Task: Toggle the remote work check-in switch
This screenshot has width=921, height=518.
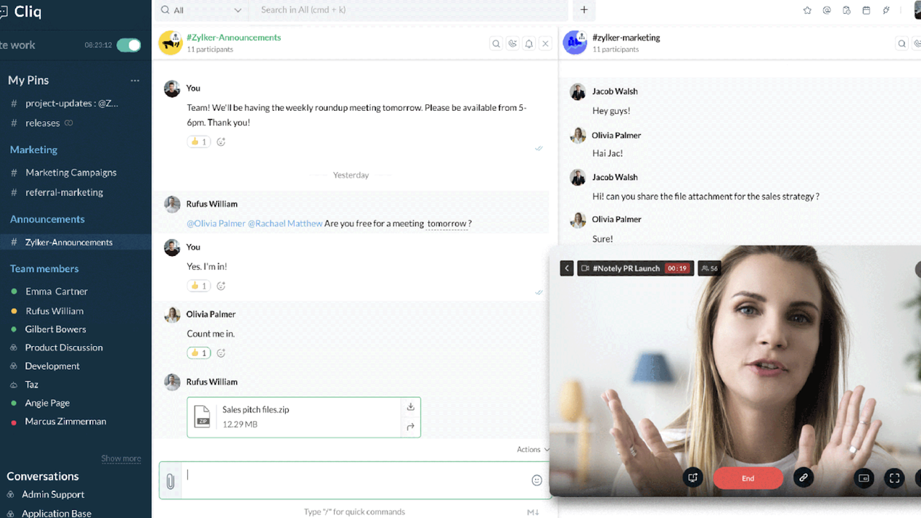Action: [129, 45]
